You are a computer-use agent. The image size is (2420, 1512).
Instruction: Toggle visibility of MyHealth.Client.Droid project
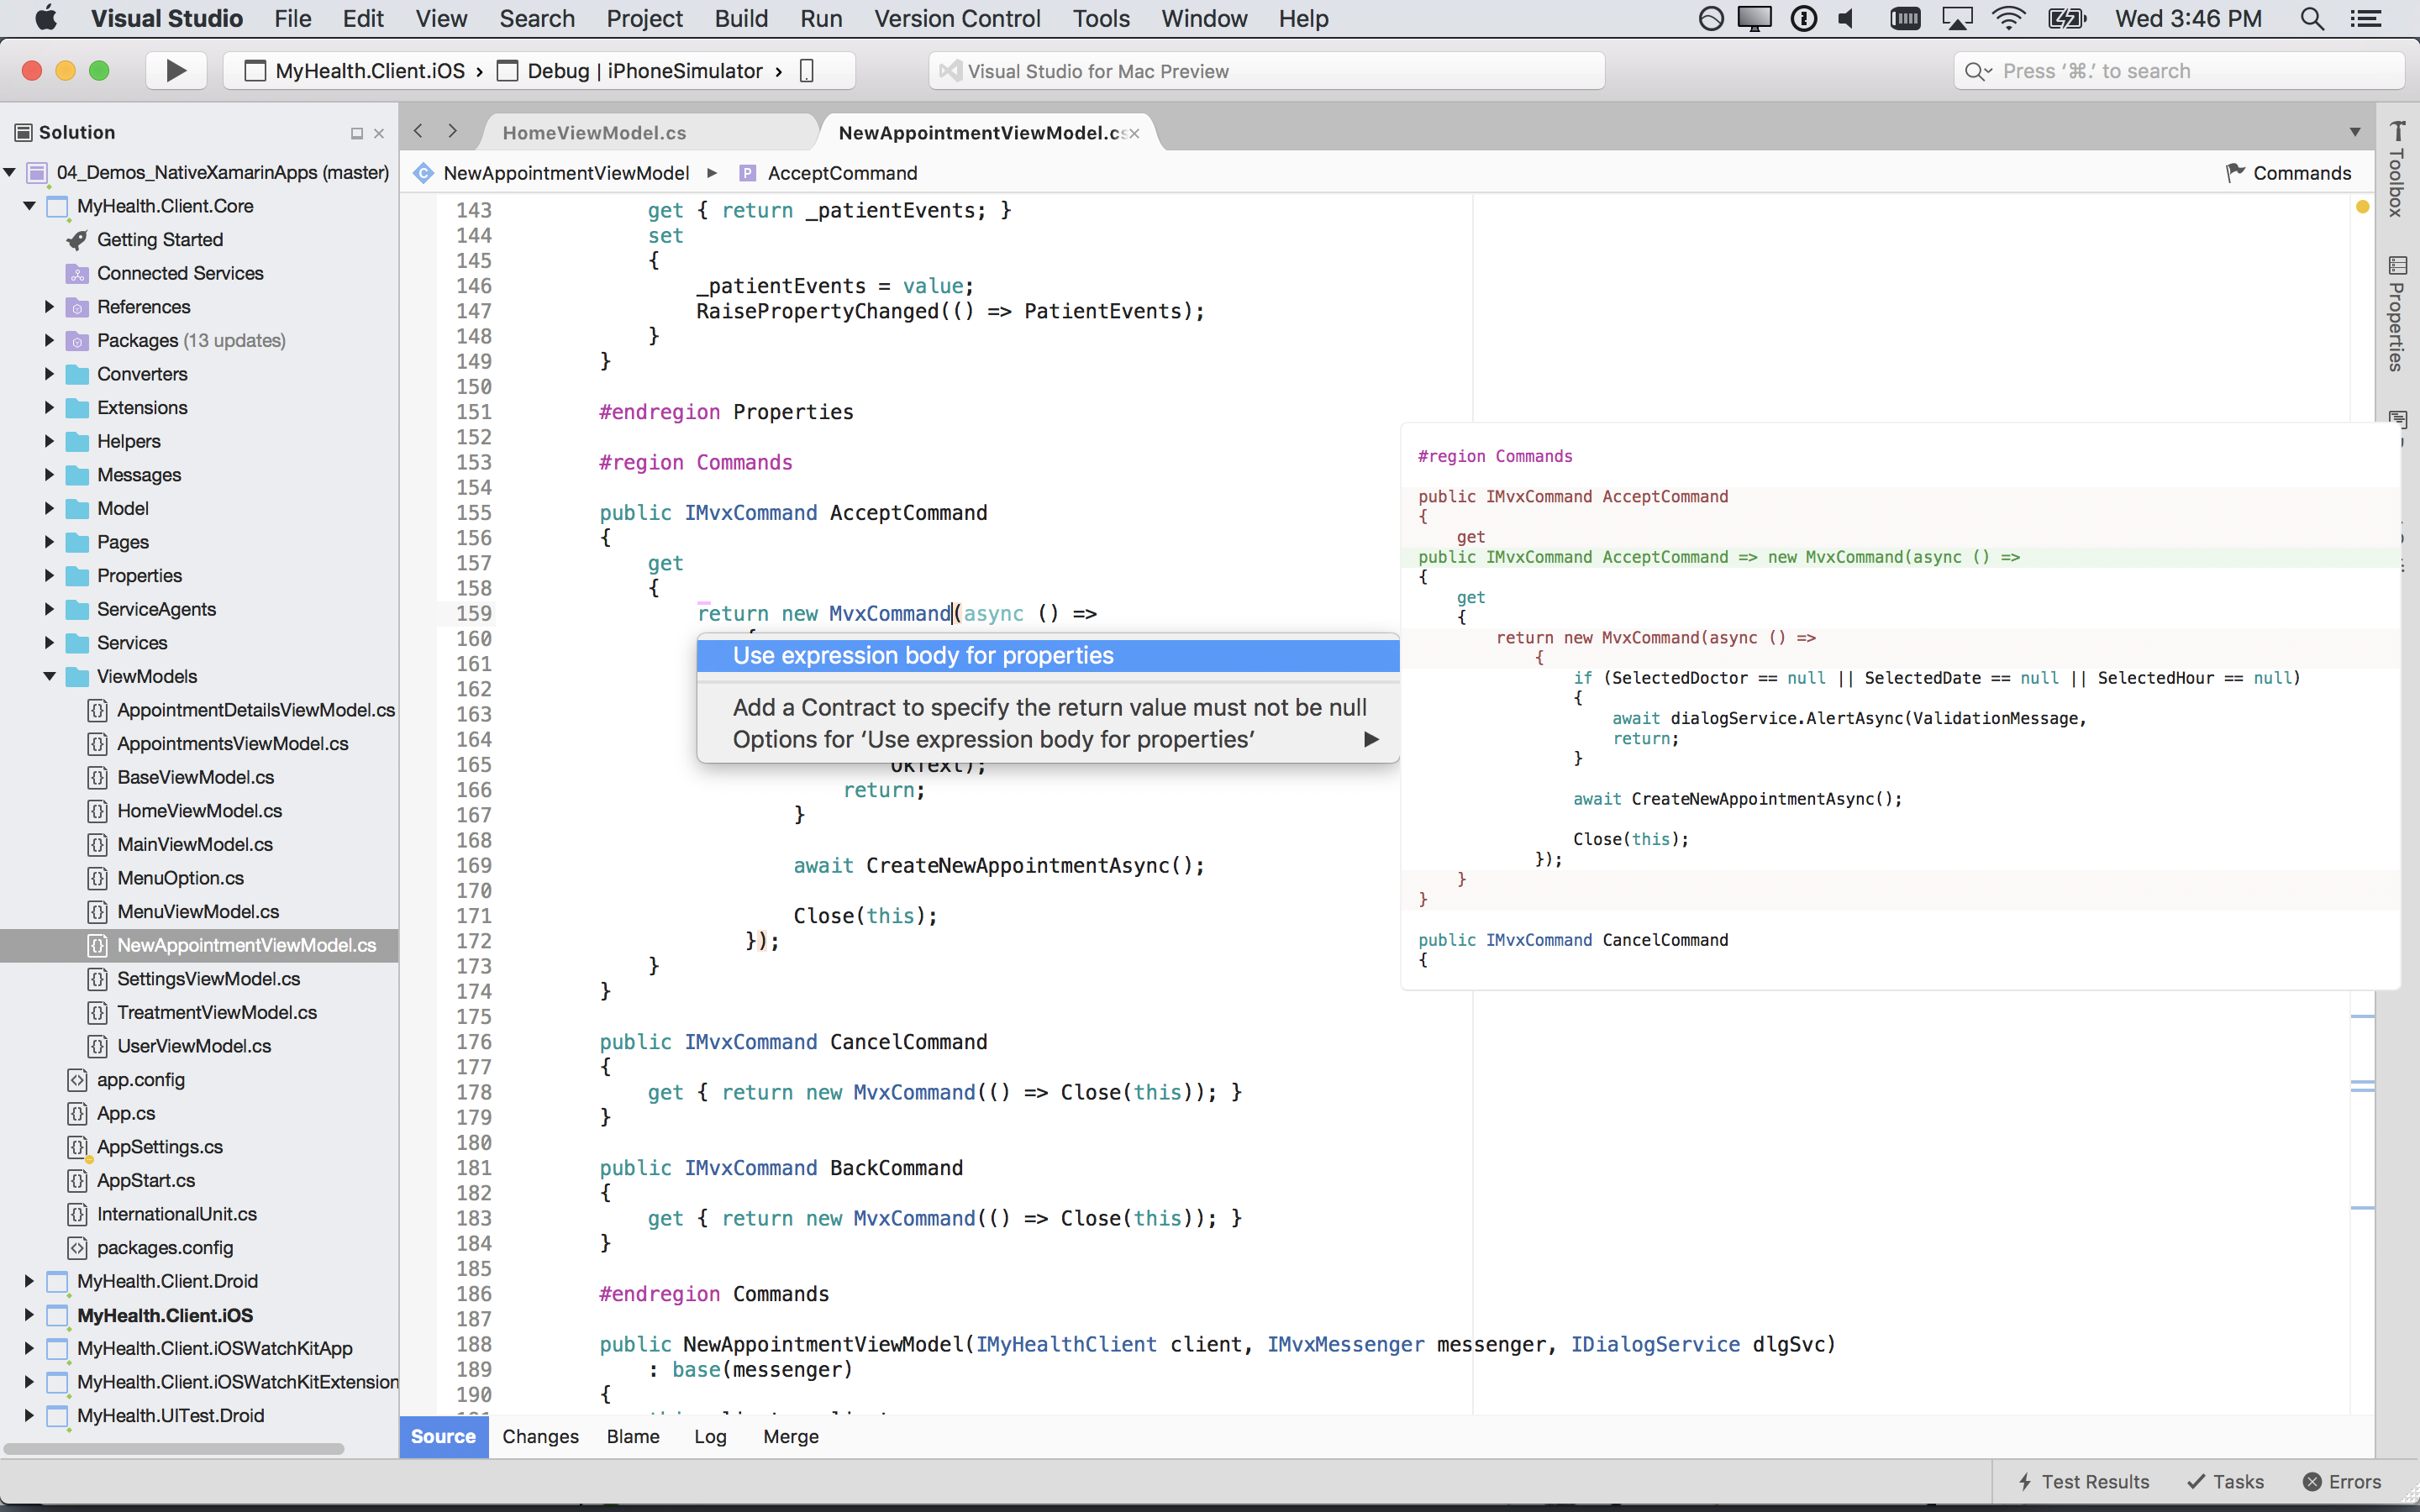(26, 1280)
